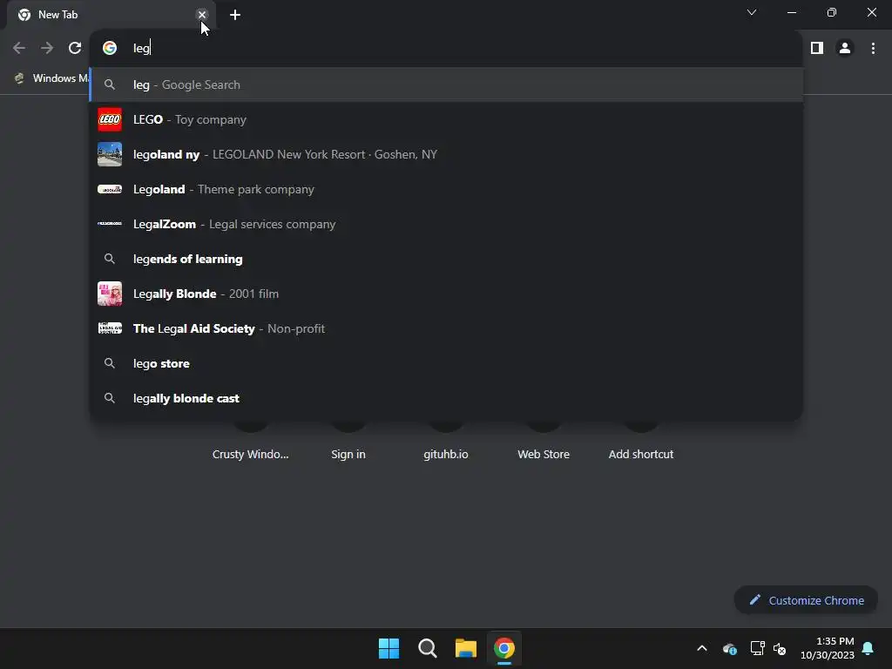The image size is (892, 669).
Task: Select 'leg - Google Search' suggestion
Action: [446, 84]
